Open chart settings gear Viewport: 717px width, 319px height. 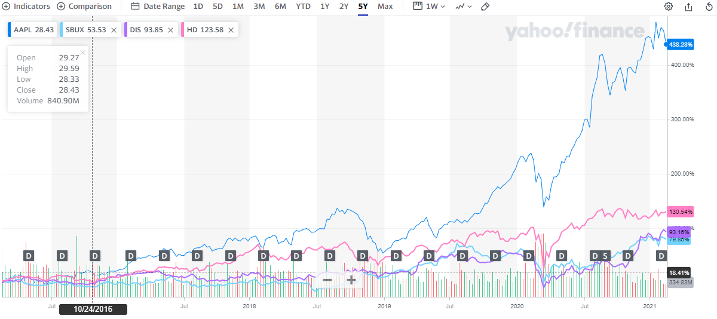pos(669,7)
